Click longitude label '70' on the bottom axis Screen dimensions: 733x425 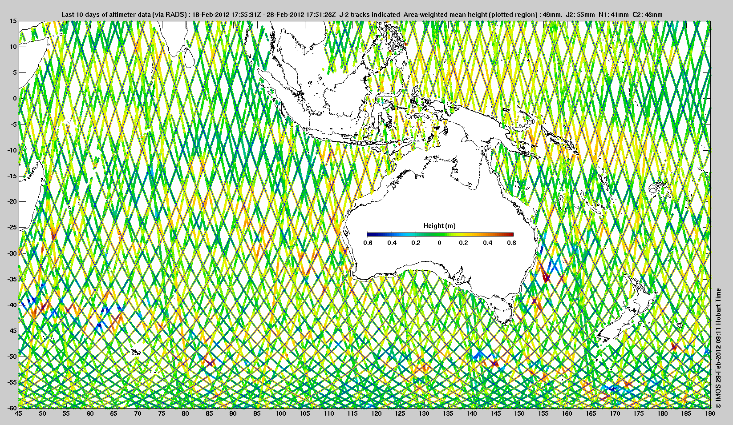138,413
